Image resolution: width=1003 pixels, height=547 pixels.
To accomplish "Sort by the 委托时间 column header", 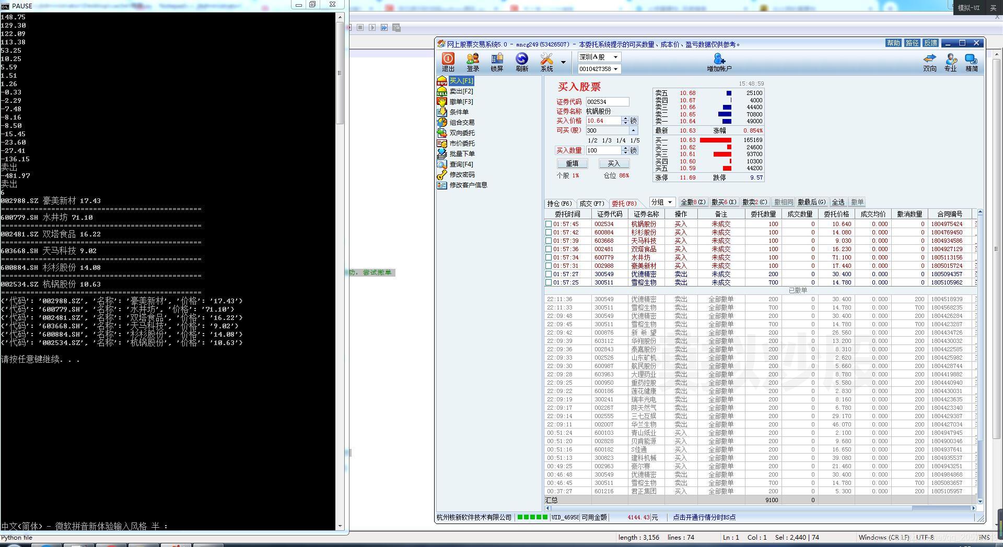I will 567,214.
